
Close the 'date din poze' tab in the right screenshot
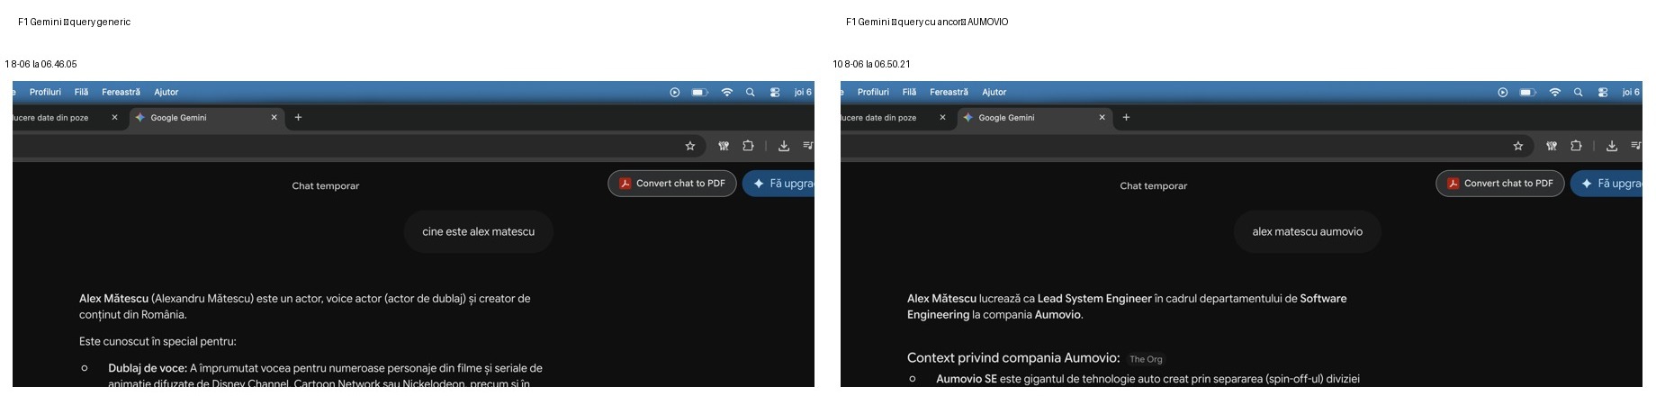tap(942, 117)
